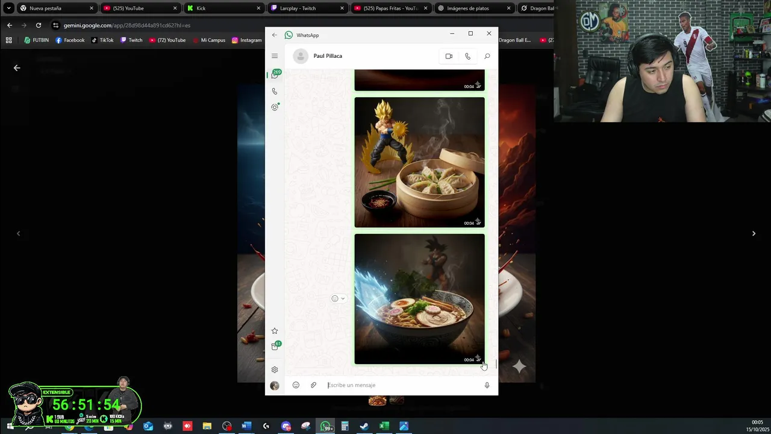The height and width of the screenshot is (434, 771).
Task: Open Calculator from the taskbar
Action: pos(345,426)
